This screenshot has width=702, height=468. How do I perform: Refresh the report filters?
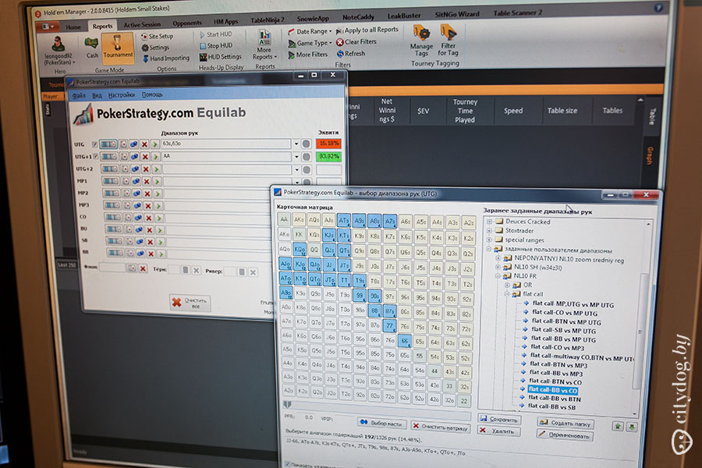pos(351,54)
